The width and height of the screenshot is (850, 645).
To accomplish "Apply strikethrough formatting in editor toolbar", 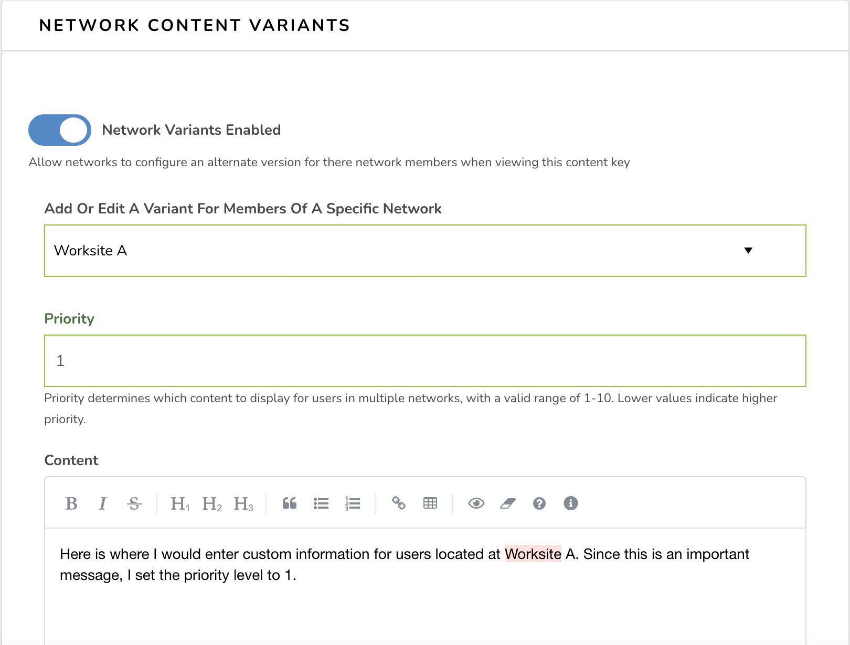I will [134, 503].
